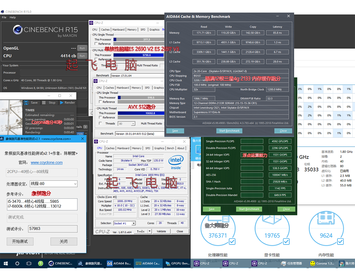Click the CPU Multi Thread blue bar 19592.8
Screen dimensions: 355x277
(141, 113)
